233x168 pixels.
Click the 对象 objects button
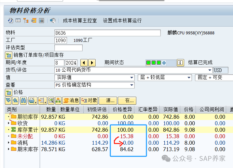point(89,101)
